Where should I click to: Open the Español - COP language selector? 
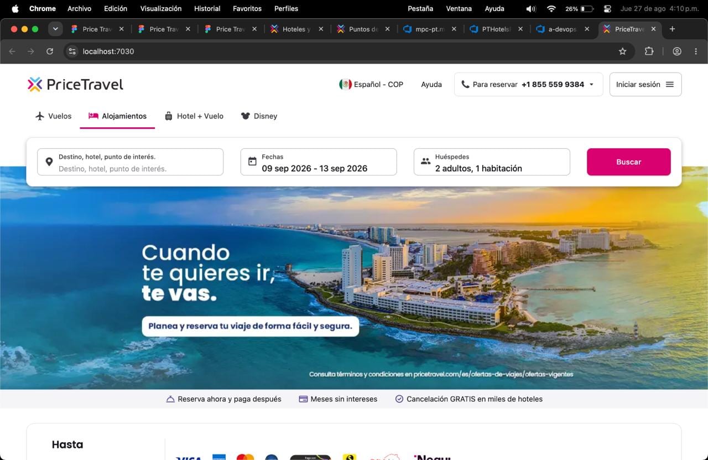click(371, 85)
